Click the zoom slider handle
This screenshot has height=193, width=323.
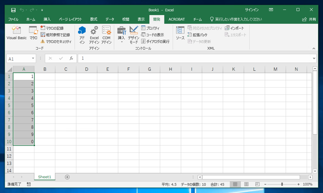coord(282,184)
